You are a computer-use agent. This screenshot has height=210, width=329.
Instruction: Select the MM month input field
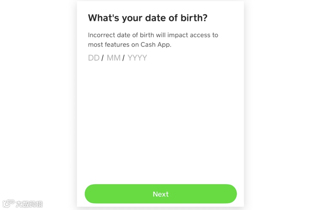pos(114,58)
